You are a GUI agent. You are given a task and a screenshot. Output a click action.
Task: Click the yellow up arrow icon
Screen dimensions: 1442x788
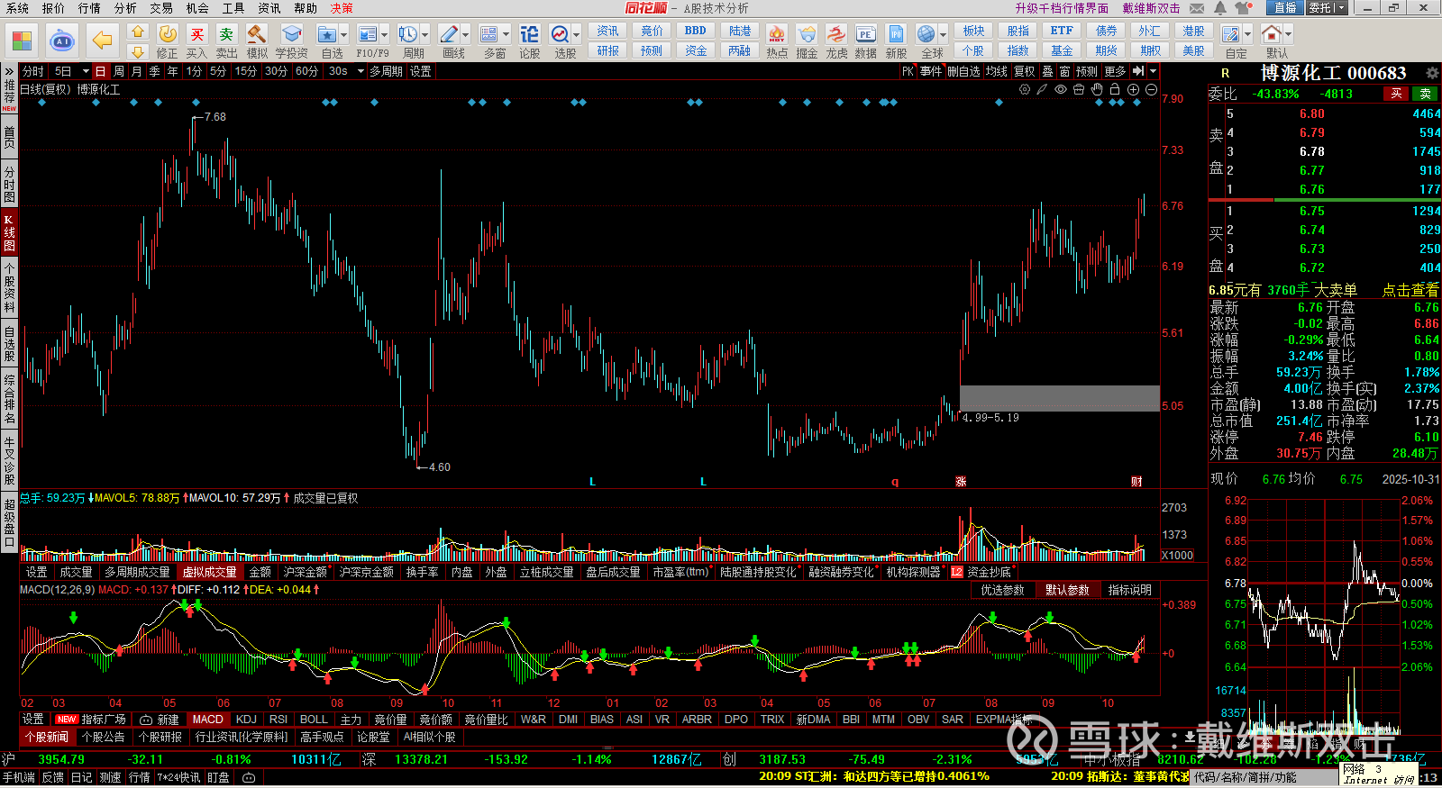(137, 31)
